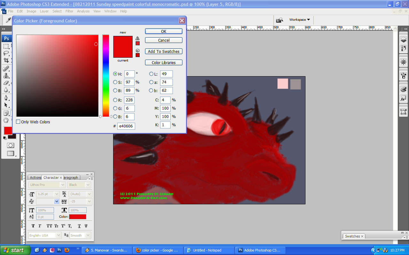
Task: Select the Healing Brush bandage tool
Action: coord(6,69)
